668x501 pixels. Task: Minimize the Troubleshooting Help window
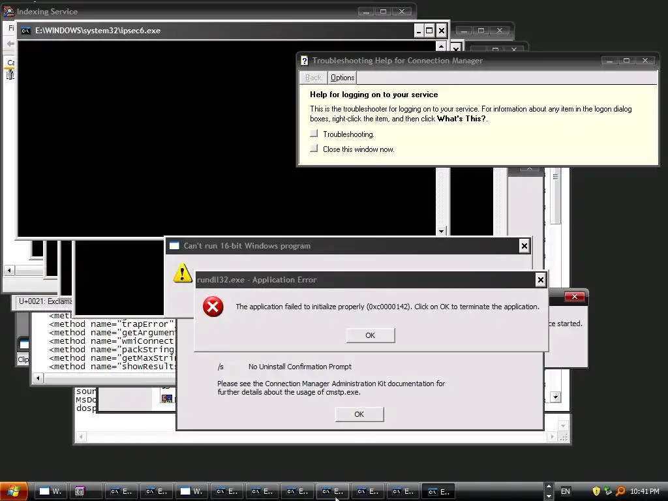(609, 61)
